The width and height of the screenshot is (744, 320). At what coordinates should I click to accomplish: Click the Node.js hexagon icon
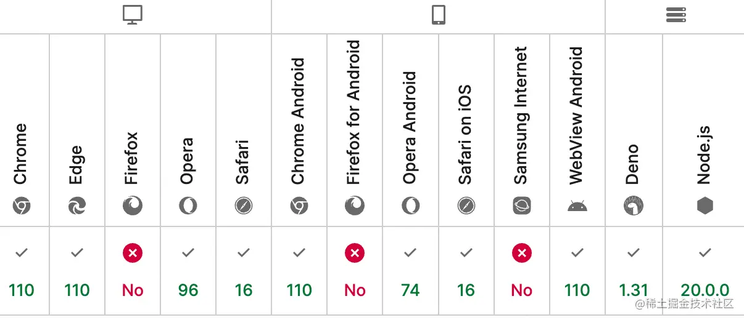(x=705, y=206)
